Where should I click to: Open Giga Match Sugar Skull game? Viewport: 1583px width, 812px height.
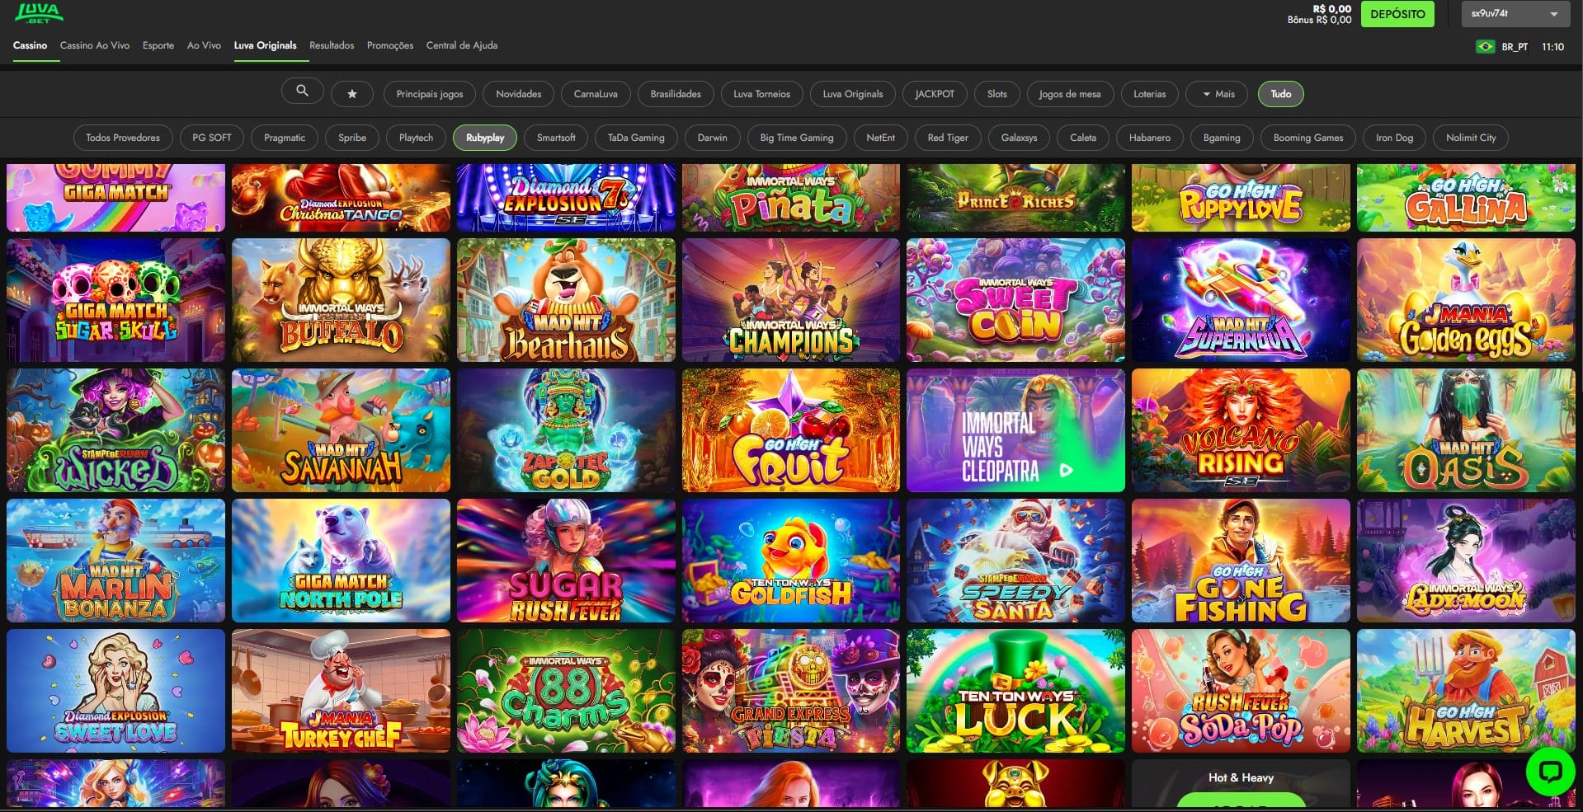(115, 300)
